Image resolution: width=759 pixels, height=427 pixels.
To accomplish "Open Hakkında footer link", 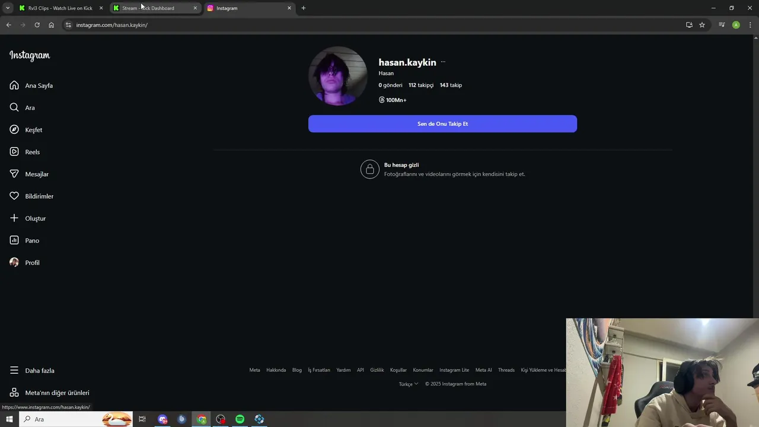I will coord(276,370).
